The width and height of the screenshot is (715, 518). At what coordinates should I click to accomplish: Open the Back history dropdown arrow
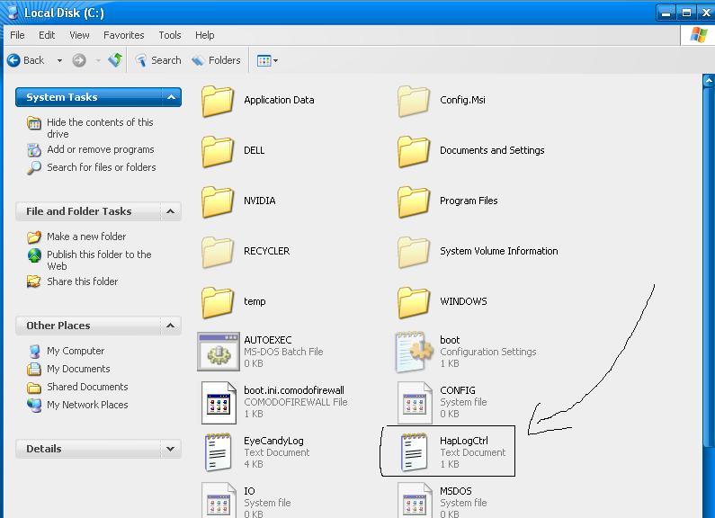(59, 60)
